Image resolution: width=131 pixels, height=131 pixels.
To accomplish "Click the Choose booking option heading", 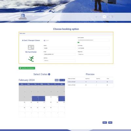I will click(x=66, y=29).
